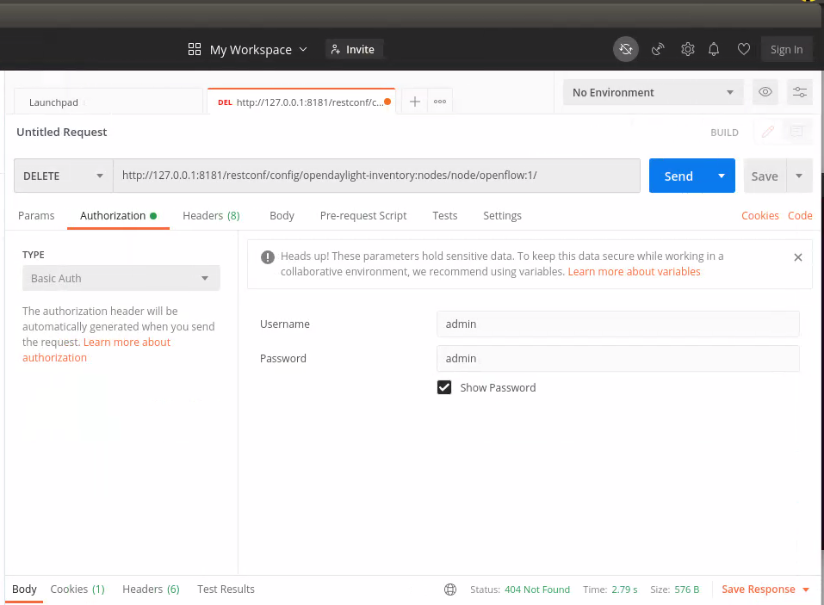
Task: Open the capture requests satellite icon
Action: 658,49
